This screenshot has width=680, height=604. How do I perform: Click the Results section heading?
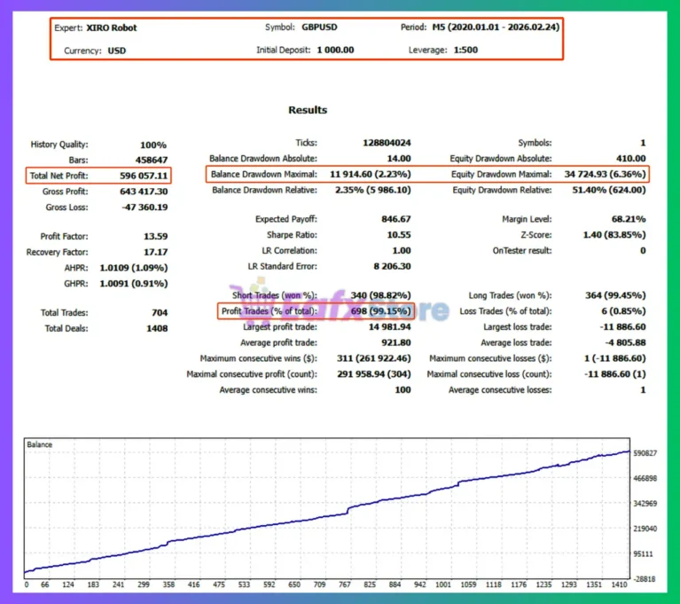click(x=308, y=110)
